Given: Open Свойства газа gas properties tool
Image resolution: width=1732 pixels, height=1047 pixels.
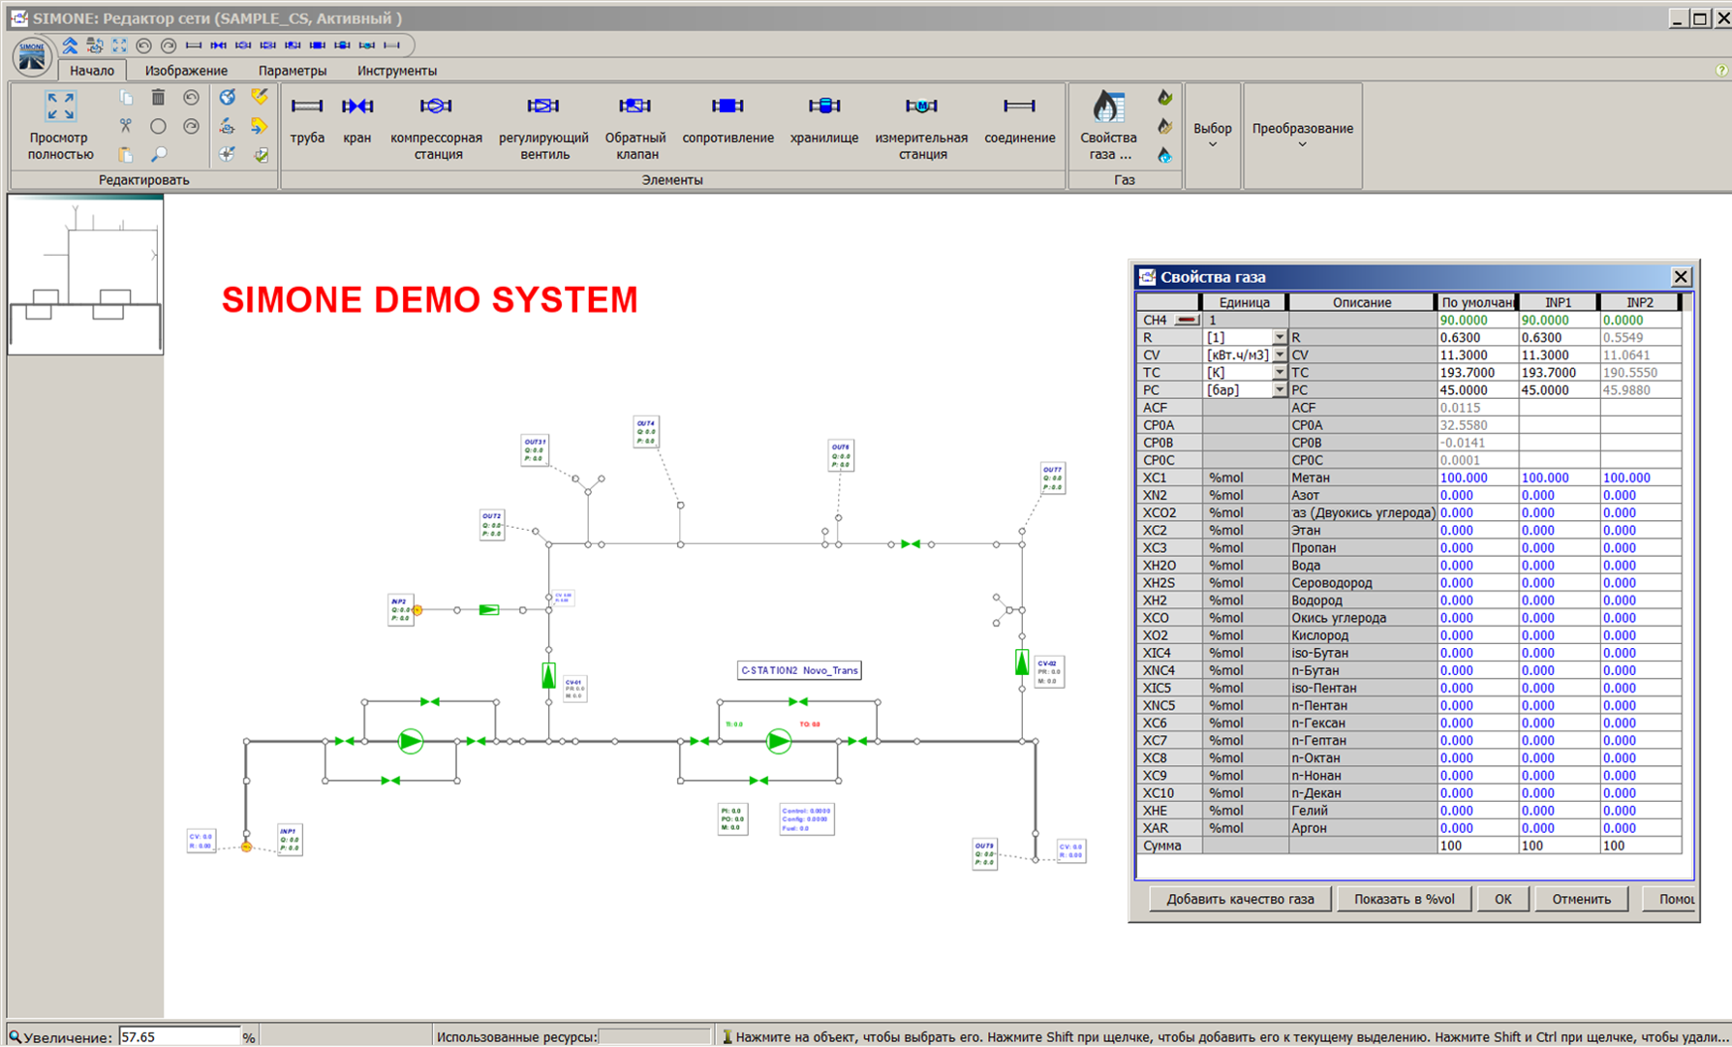Looking at the screenshot, I should 1108,126.
